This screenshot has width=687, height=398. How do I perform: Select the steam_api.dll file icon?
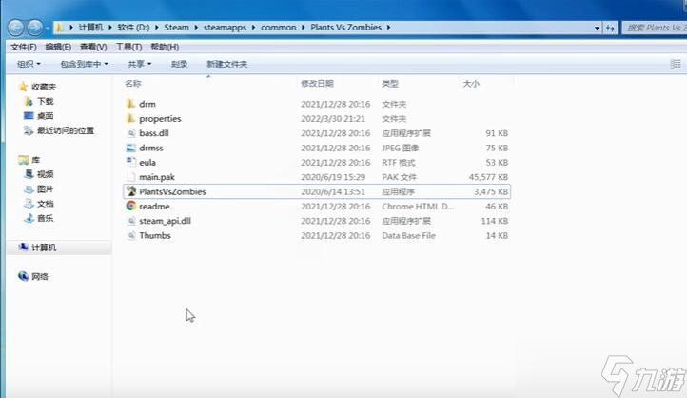(x=130, y=221)
